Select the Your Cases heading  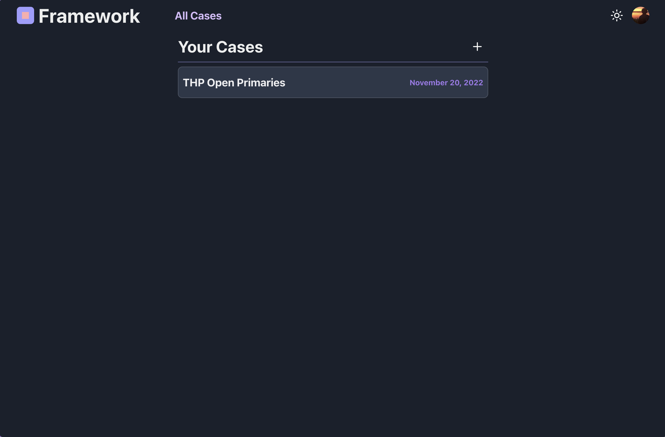pyautogui.click(x=220, y=47)
